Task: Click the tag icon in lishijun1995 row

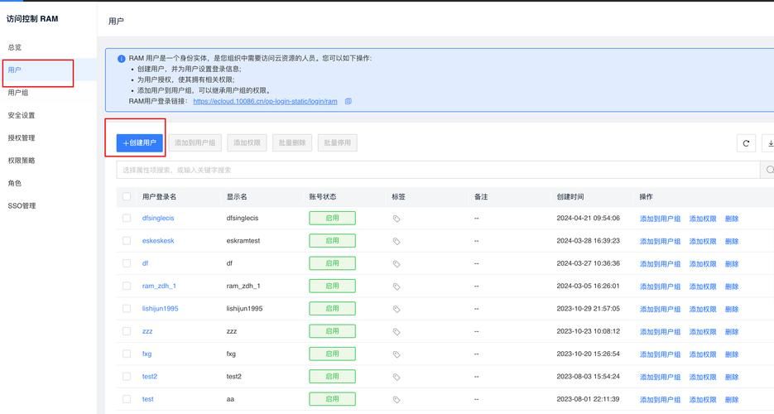Action: (397, 310)
